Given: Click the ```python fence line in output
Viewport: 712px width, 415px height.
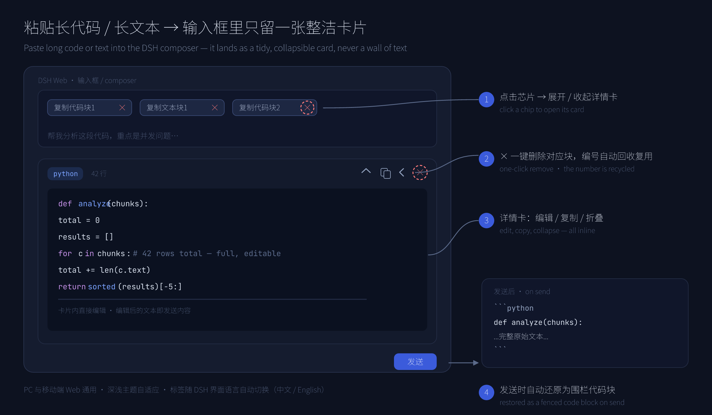Looking at the screenshot, I should (514, 308).
